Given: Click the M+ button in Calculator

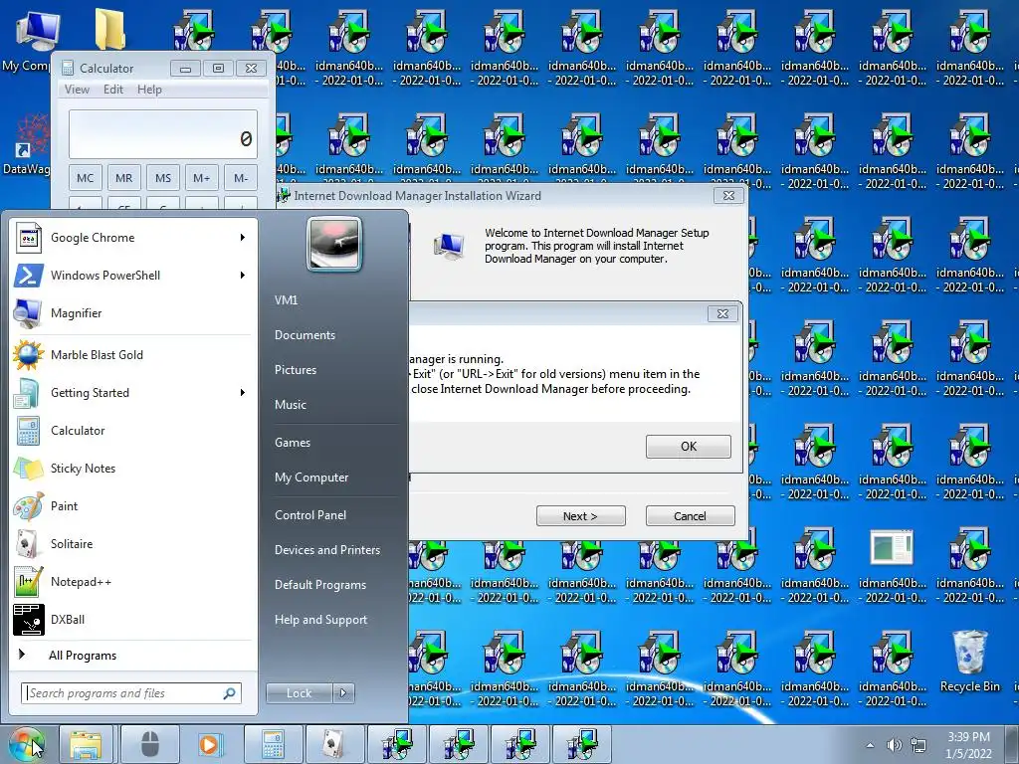Looking at the screenshot, I should [201, 178].
